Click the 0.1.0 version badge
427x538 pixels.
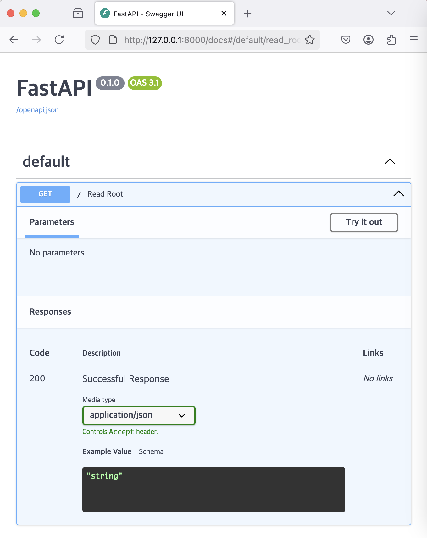click(110, 83)
